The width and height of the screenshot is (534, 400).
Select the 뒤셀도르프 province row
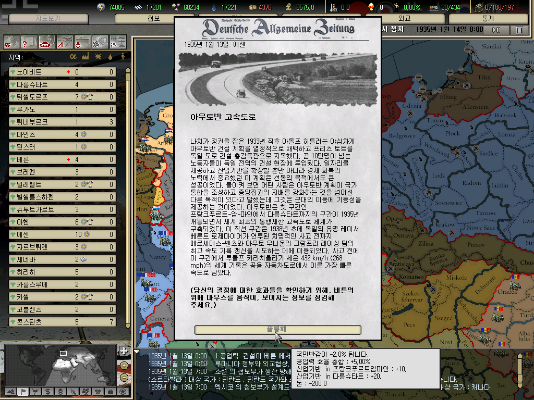[x=63, y=97]
